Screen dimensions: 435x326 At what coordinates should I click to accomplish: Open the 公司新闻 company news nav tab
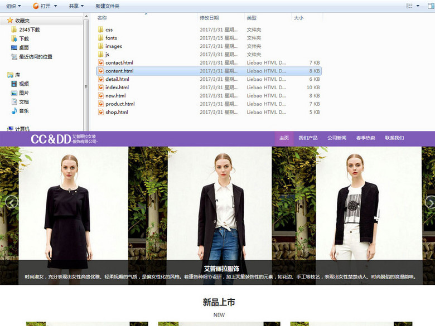pyautogui.click(x=337, y=138)
